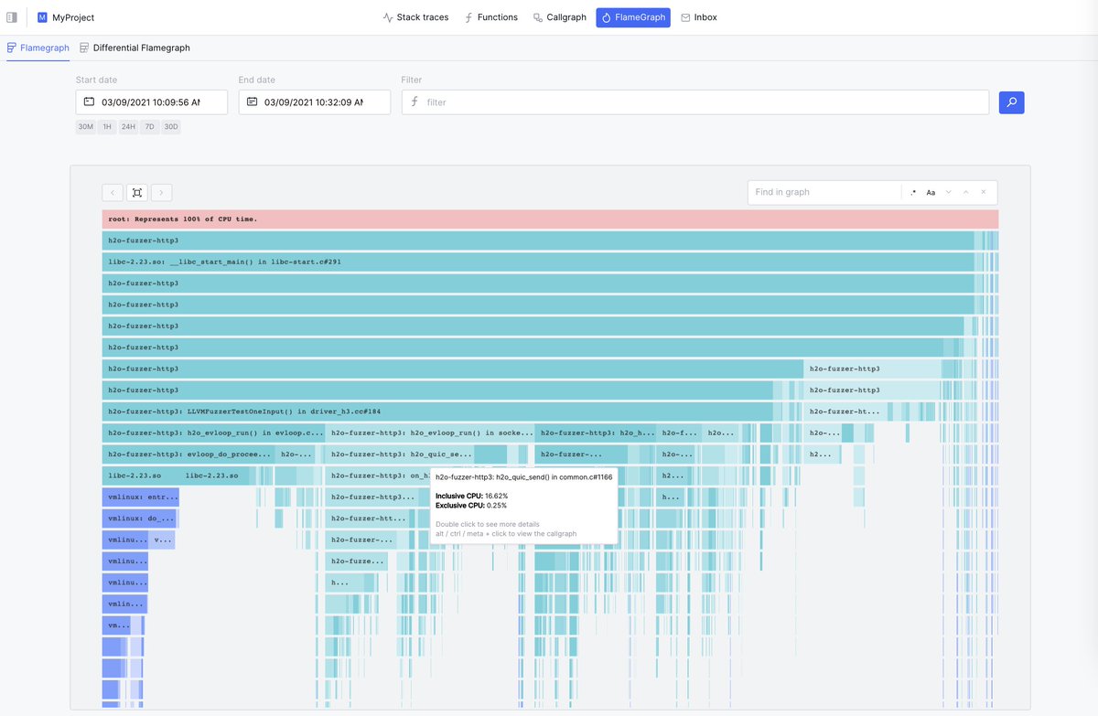Click the Flamegraph tab icon
Viewport: 1098px width, 716px height.
point(12,48)
